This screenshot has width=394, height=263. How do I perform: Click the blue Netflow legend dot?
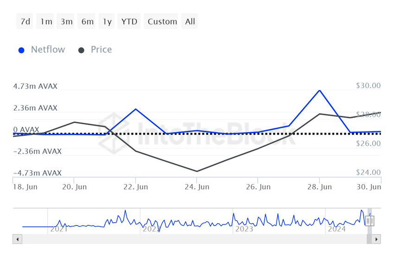(x=21, y=50)
